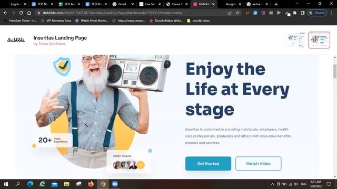Open the Extensions puzzle icon
Screen dimensions: 337x189
(295, 13)
